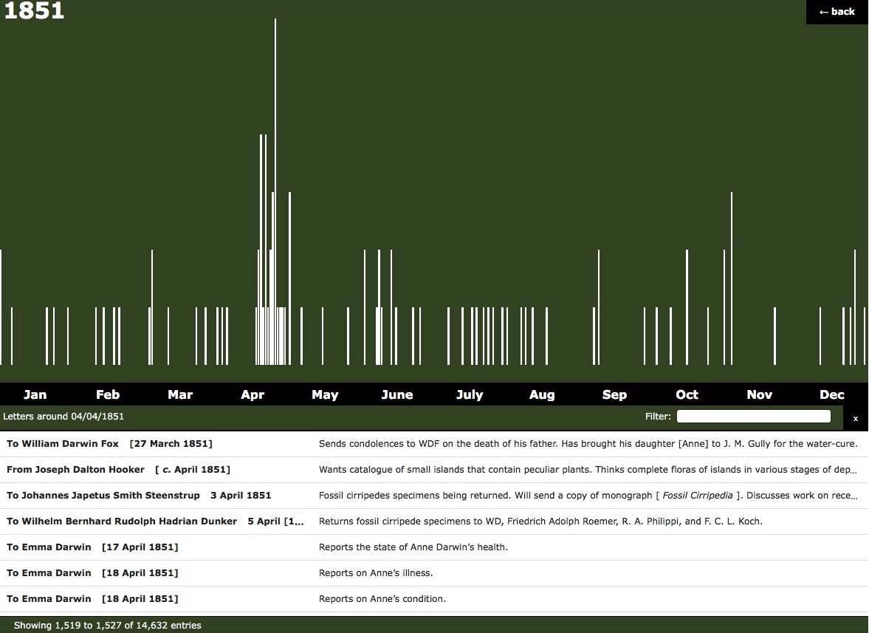Select Jan on the month axis
869x633 pixels.
tap(35, 394)
